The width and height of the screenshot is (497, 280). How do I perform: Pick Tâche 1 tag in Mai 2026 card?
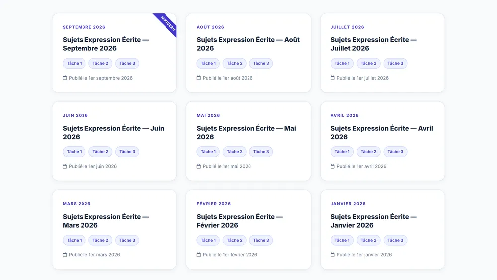(x=208, y=152)
